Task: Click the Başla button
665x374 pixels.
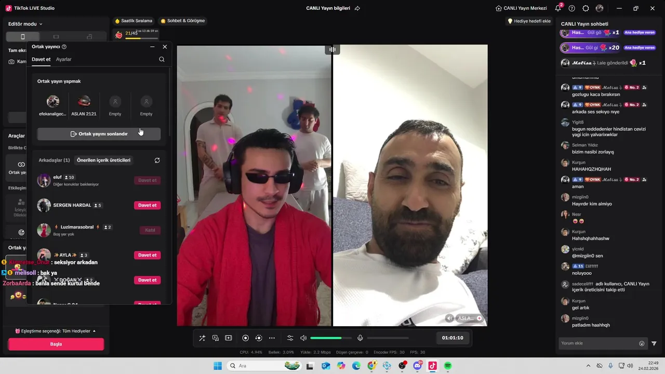Action: tap(56, 344)
